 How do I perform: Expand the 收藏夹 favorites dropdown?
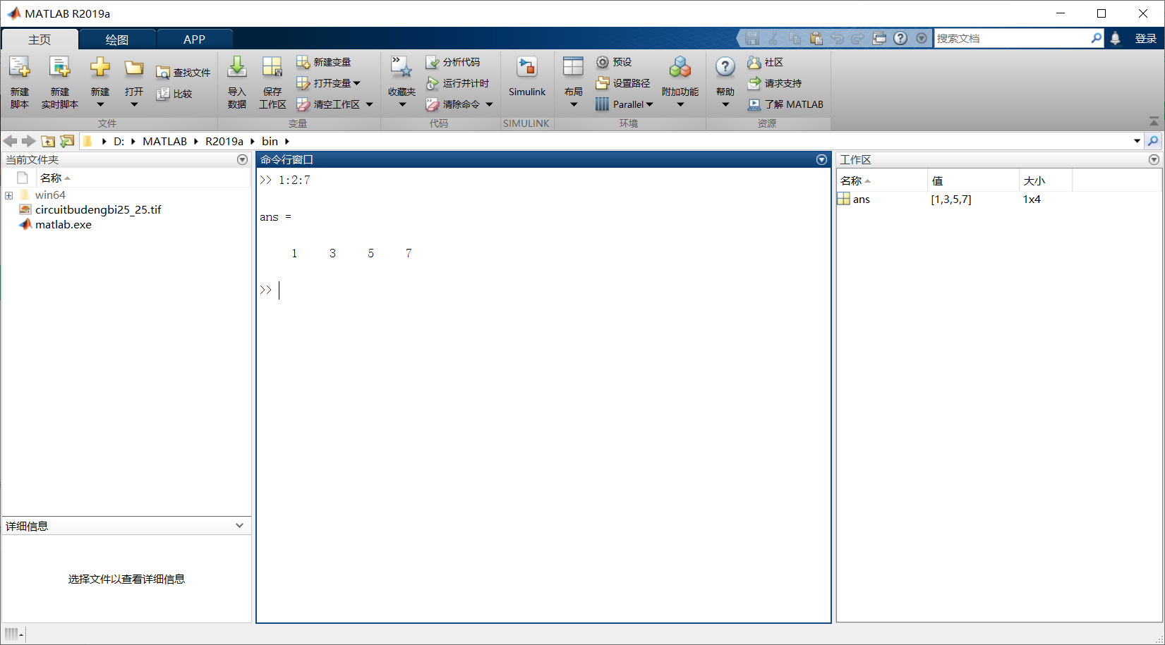coord(402,105)
